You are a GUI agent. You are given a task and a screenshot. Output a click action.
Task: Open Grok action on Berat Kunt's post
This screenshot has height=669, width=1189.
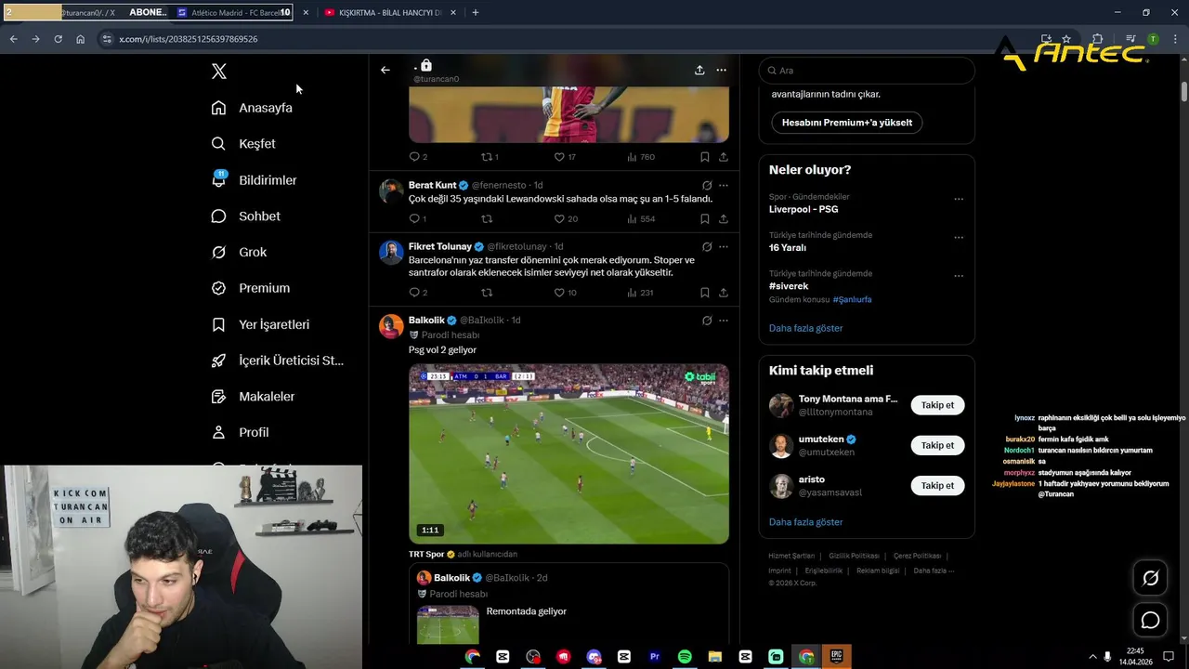click(707, 185)
